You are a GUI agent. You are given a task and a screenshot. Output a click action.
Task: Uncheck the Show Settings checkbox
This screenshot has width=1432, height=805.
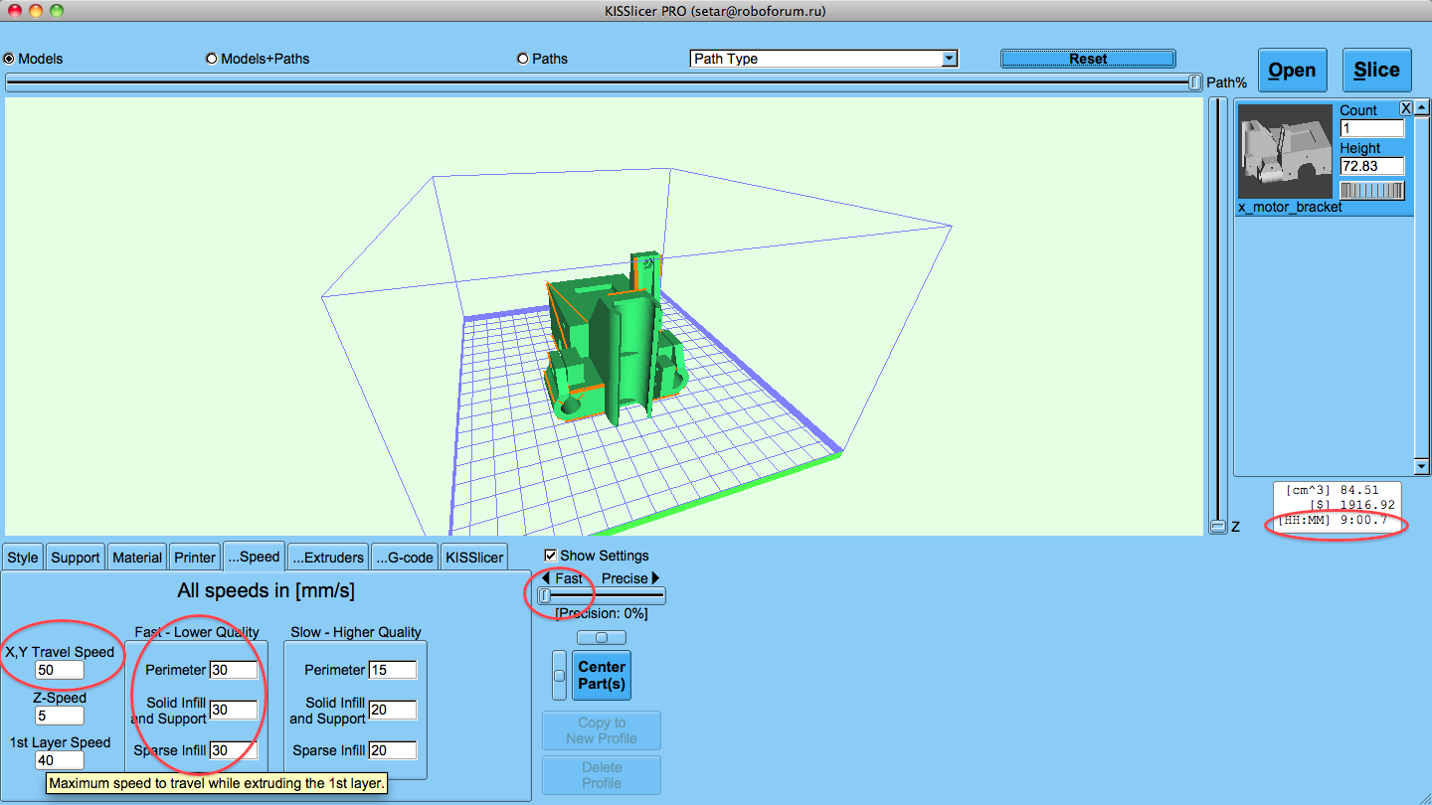tap(551, 556)
